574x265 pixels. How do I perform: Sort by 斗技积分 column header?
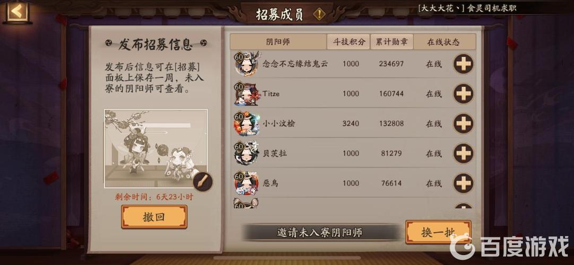[349, 42]
